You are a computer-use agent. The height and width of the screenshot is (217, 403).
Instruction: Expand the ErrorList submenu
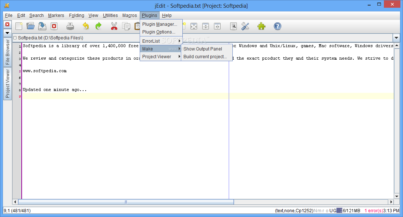pyautogui.click(x=161, y=41)
